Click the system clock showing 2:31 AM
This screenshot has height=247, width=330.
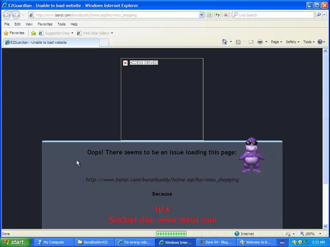318,242
